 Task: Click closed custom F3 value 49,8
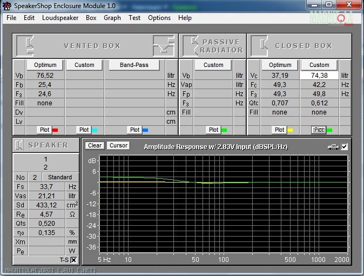click(319, 94)
